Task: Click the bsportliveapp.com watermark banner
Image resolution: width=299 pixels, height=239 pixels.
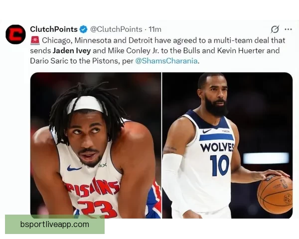Action: click(55, 225)
